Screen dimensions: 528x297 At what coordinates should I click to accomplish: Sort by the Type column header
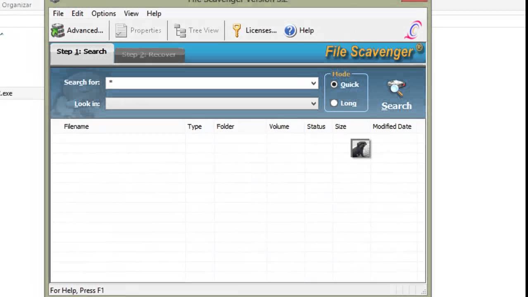coord(195,127)
